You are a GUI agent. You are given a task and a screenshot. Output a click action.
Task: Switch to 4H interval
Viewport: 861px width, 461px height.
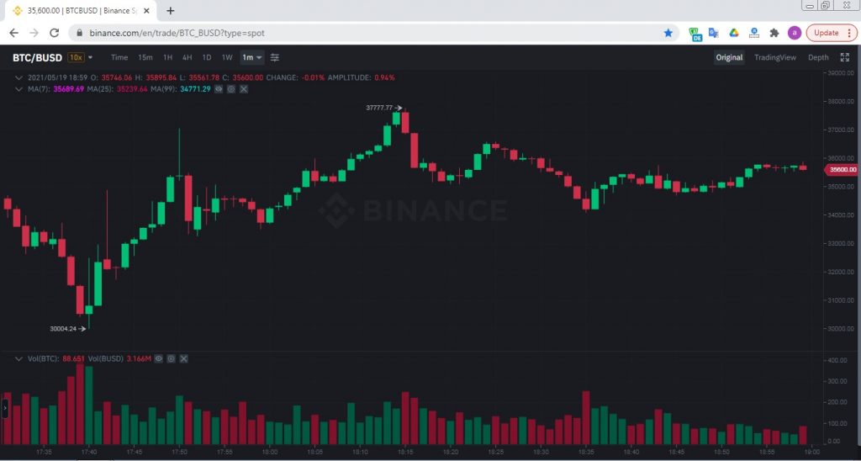(188, 58)
